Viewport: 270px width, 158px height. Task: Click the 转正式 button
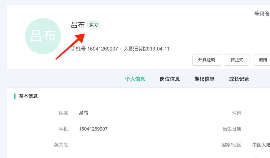pyautogui.click(x=237, y=60)
